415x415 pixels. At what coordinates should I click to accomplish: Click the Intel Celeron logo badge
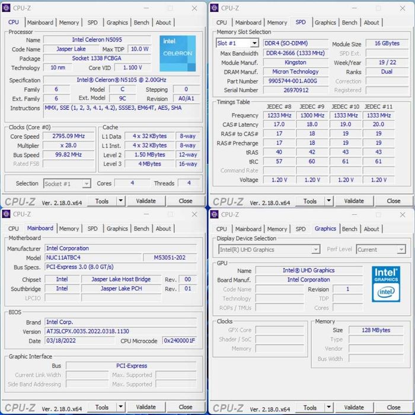(178, 53)
